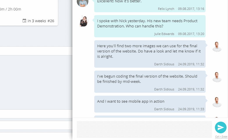Click Darth Sidious avatar next to 'mobile app' message

tap(217, 102)
